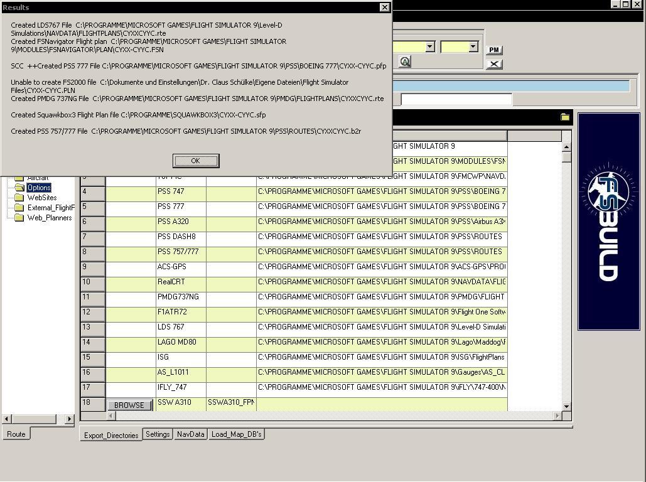Select row header number 14
Image resolution: width=646 pixels, height=482 pixels.
tap(93, 345)
